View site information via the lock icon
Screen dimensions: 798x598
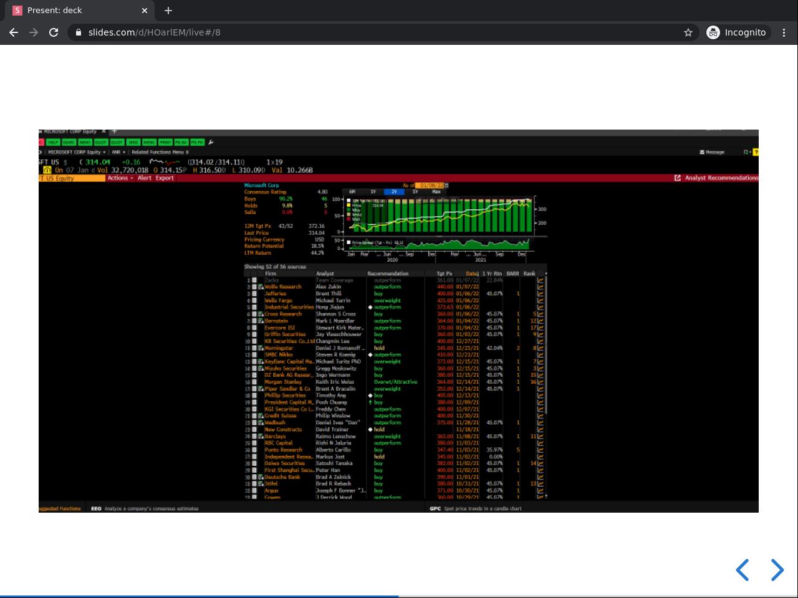tap(79, 32)
